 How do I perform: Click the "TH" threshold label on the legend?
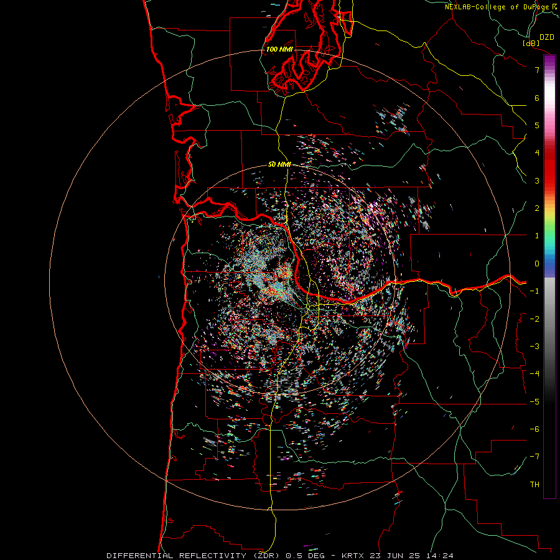point(534,485)
